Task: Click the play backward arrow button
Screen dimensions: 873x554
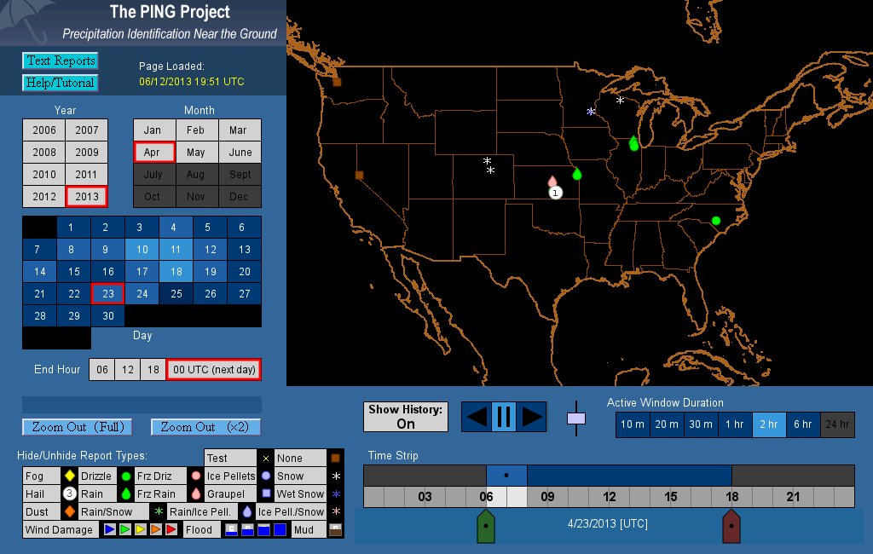Action: [x=477, y=417]
